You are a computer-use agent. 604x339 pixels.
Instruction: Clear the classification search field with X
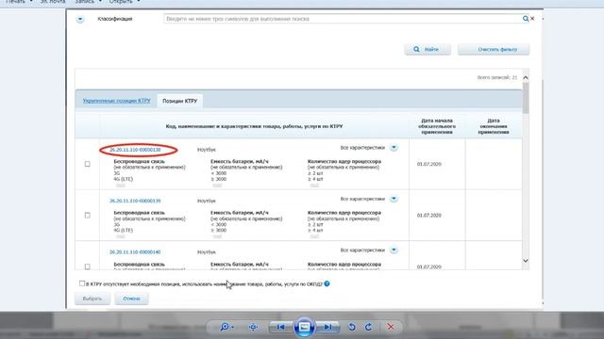point(532,19)
